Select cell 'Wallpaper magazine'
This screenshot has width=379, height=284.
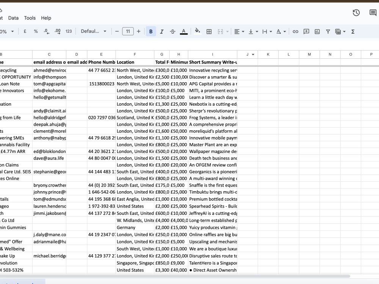[213, 151]
